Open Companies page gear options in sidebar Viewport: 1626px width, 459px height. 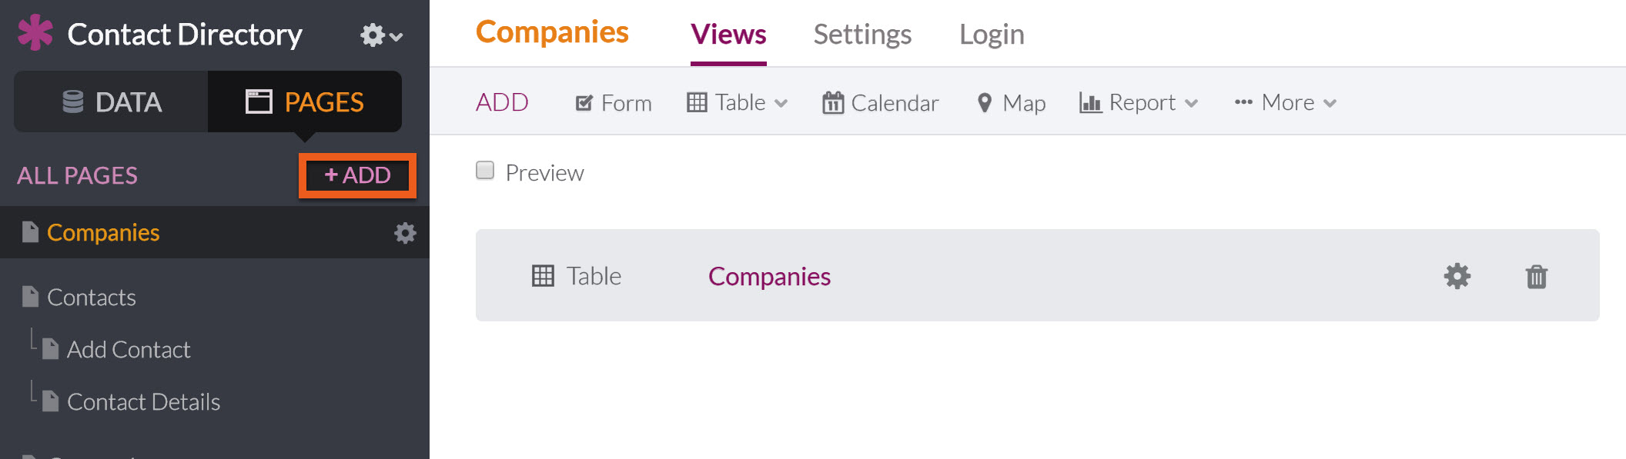405,233
